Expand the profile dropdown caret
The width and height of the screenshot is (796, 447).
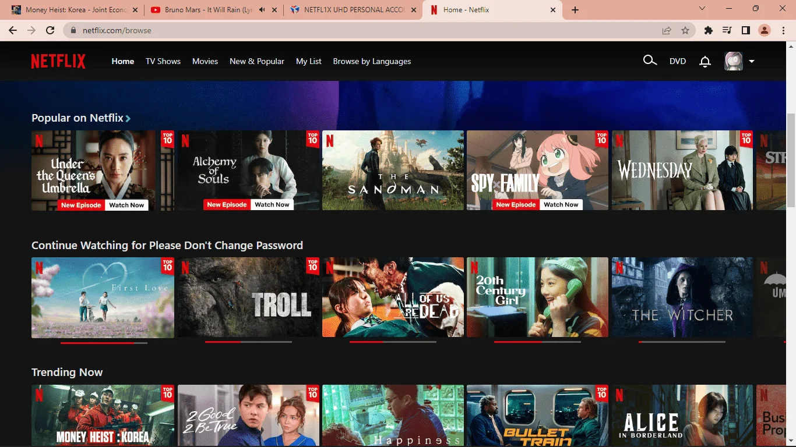click(752, 61)
